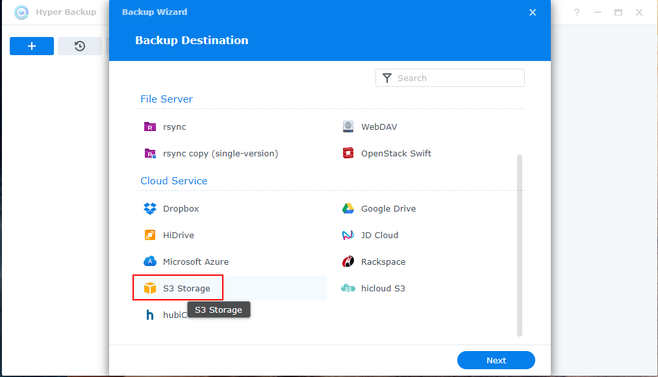Screen dimensions: 658x377
Task: Select the rsync backup destination icon
Action: coord(150,127)
